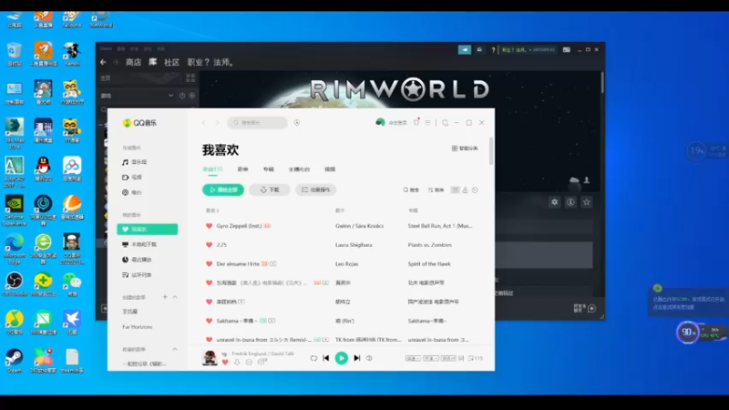Screen dimensions: 729x410
Task: Open Steam Community tab
Action: (x=171, y=62)
